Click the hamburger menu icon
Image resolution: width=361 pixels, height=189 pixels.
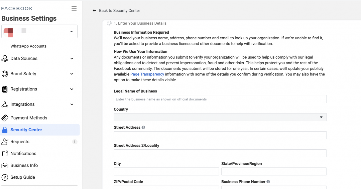(74, 8)
